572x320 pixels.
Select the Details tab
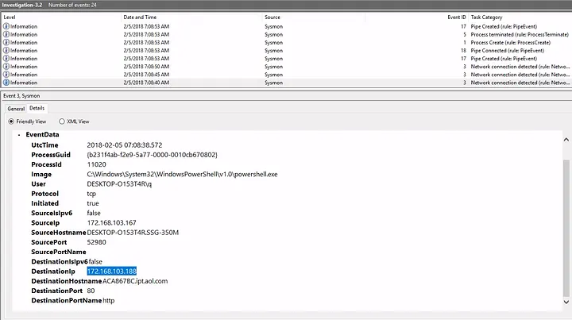(x=37, y=108)
